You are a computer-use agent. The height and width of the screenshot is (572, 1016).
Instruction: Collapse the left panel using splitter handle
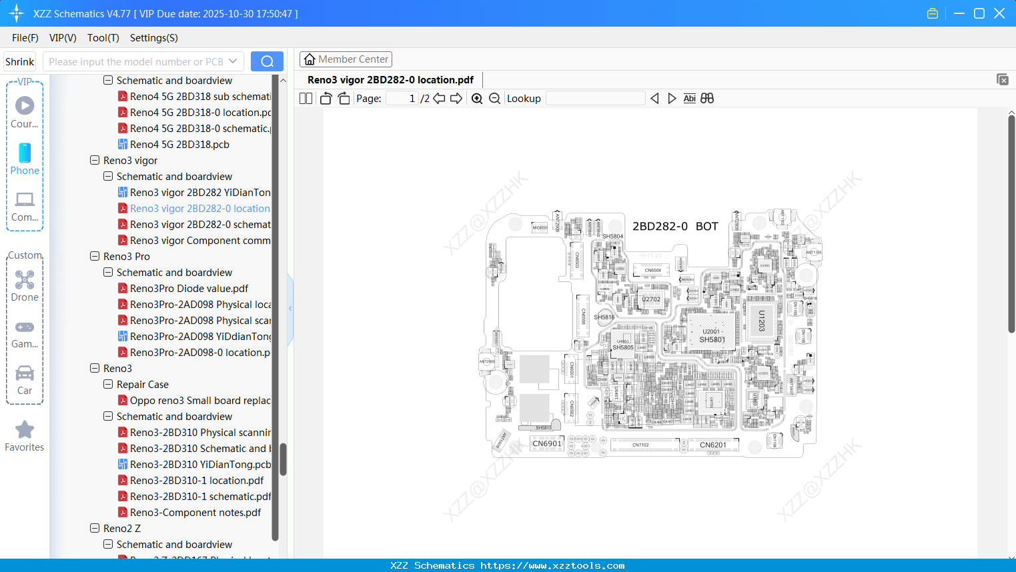coord(290,309)
